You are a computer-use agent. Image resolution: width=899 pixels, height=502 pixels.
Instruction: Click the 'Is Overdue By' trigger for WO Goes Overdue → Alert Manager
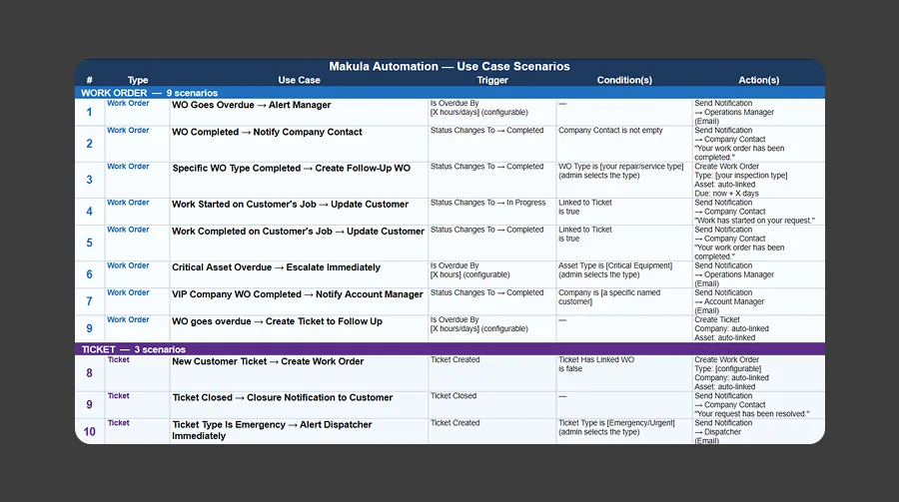pos(479,108)
